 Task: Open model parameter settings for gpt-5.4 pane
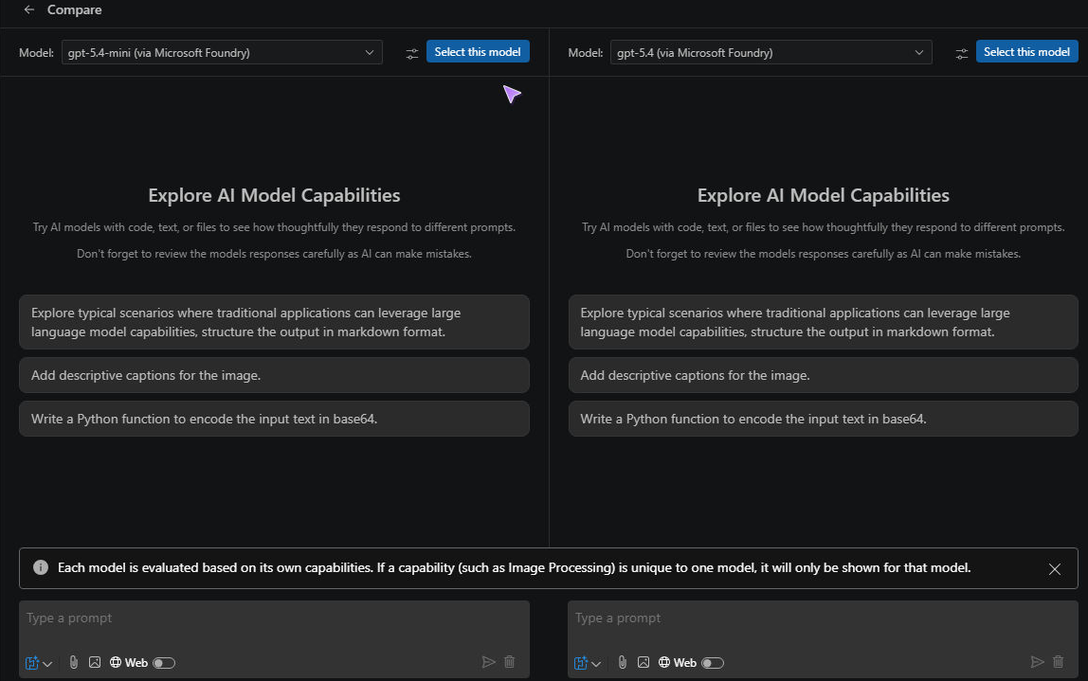[962, 53]
